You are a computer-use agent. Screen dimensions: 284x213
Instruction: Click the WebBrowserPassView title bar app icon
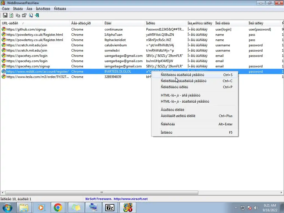click(x=3, y=3)
